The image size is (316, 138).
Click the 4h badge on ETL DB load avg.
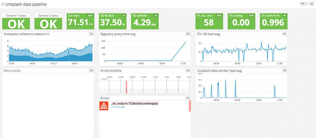[x=285, y=34]
